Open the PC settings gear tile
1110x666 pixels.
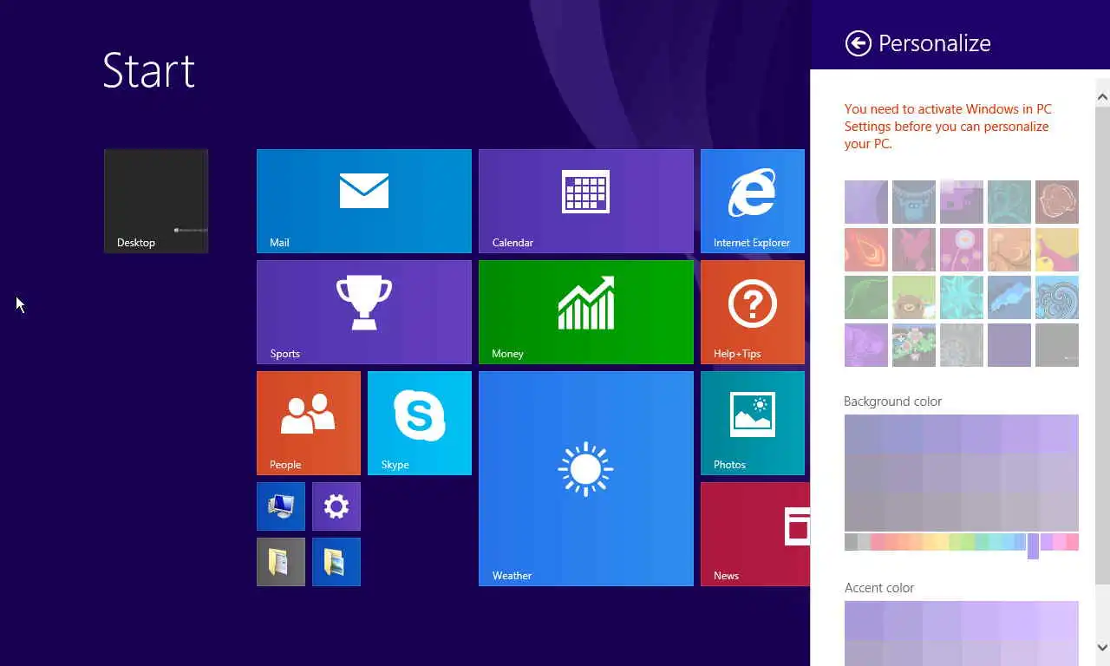click(336, 506)
